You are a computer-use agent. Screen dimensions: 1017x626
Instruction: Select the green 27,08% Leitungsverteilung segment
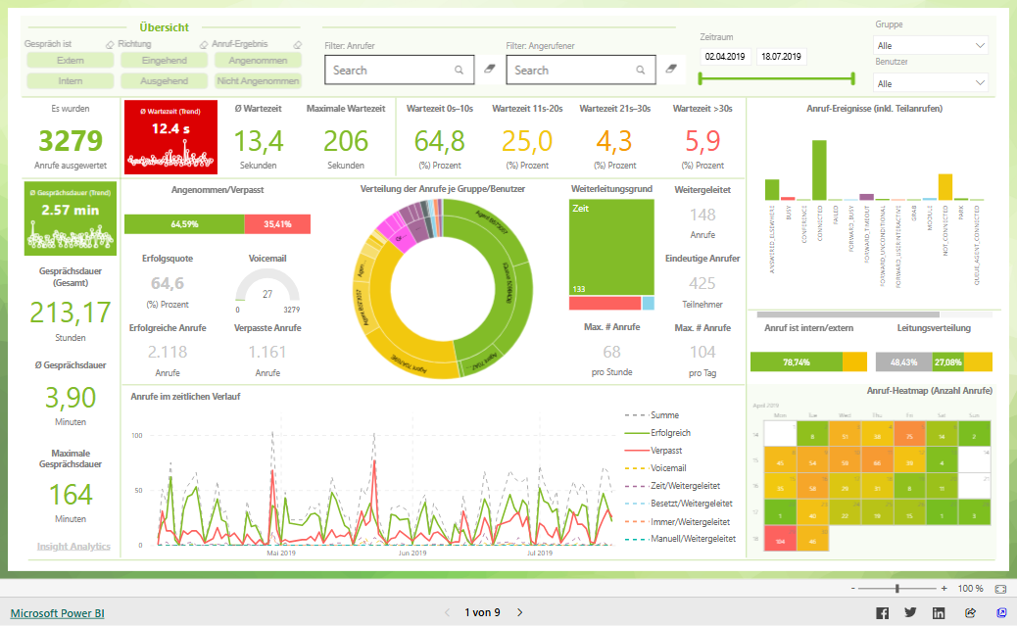[x=948, y=361]
